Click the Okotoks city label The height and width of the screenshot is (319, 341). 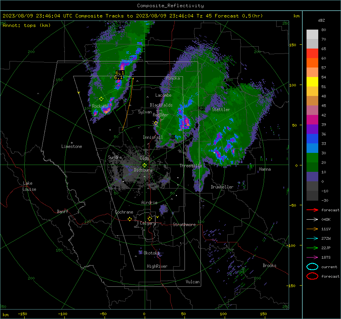(152, 253)
